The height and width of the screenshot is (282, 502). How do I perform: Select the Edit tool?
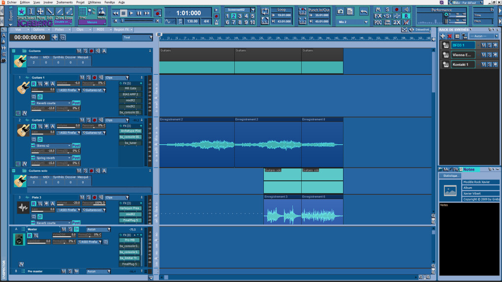[x=50, y=12]
